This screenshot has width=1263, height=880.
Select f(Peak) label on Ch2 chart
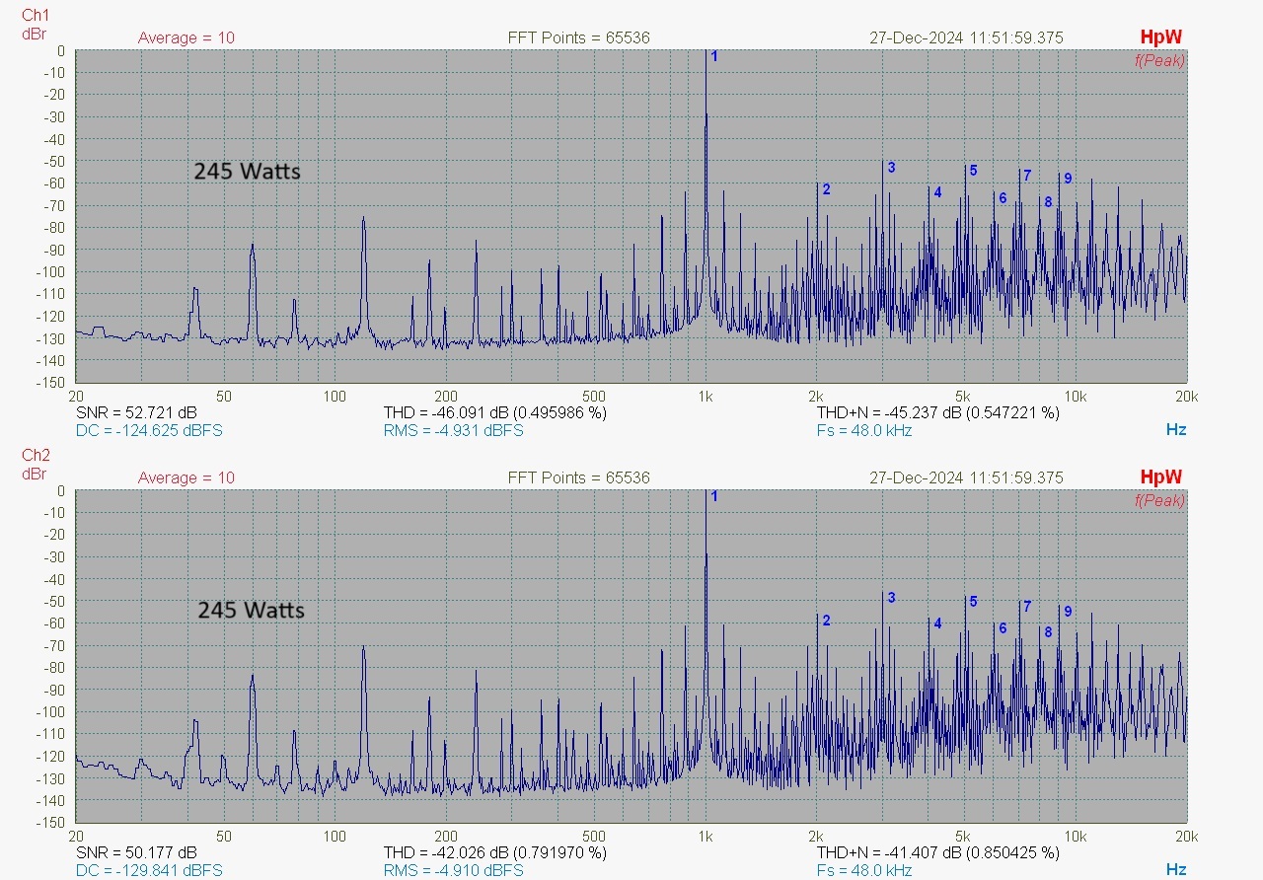point(1159,500)
